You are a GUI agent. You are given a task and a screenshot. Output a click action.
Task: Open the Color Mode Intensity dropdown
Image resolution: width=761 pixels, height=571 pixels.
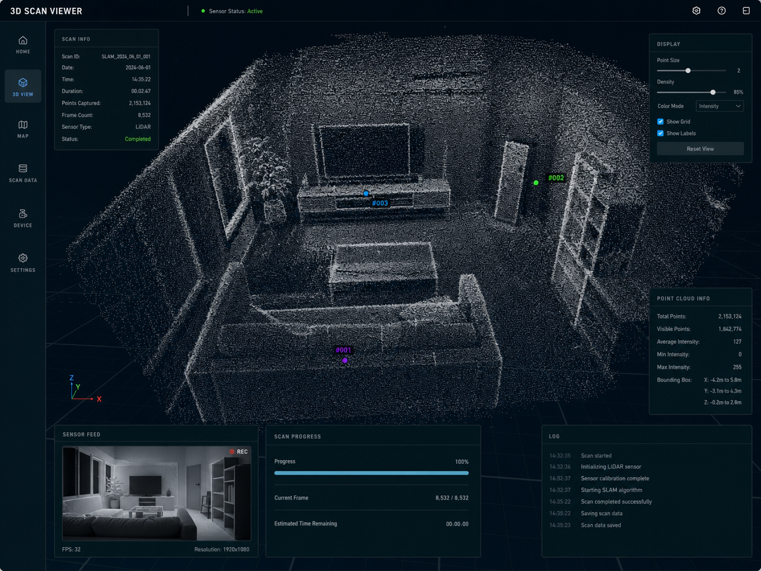[719, 106]
